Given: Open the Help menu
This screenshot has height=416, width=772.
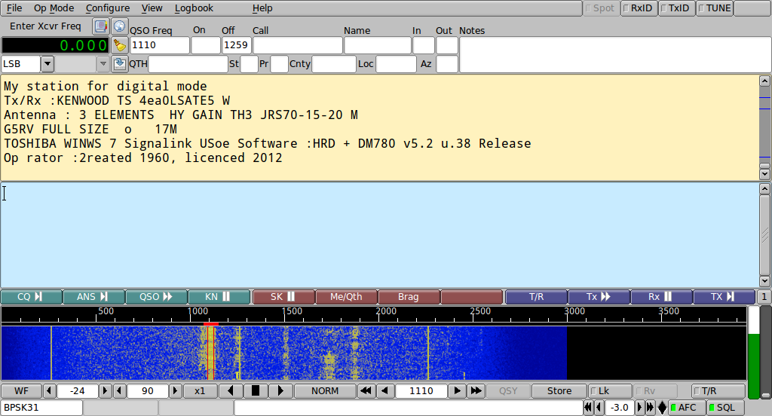Looking at the screenshot, I should pyautogui.click(x=262, y=8).
